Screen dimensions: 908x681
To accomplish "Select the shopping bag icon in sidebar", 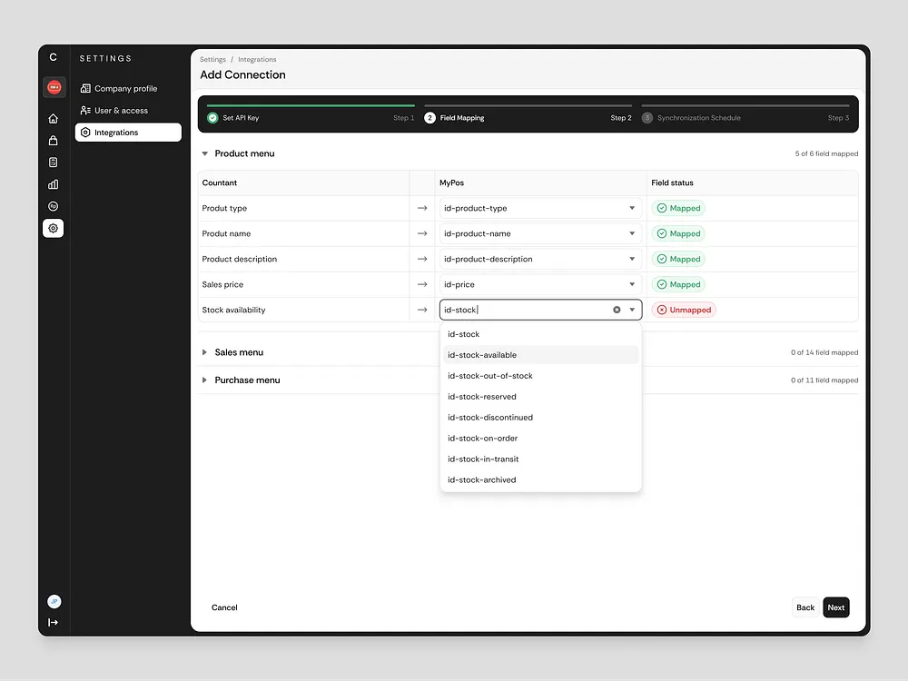I will (53, 141).
